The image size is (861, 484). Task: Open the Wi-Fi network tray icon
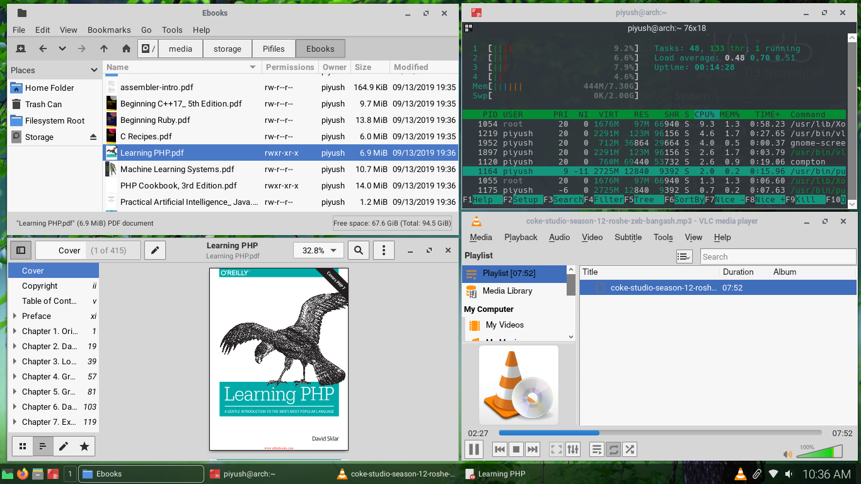773,474
